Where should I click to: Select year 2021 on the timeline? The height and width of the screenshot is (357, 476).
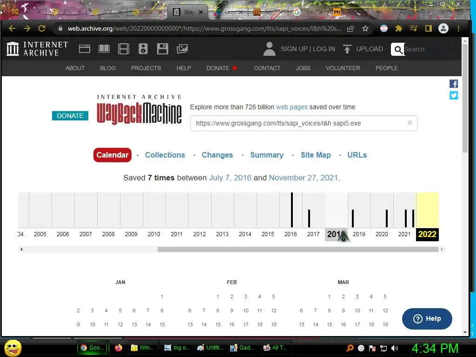pyautogui.click(x=404, y=234)
